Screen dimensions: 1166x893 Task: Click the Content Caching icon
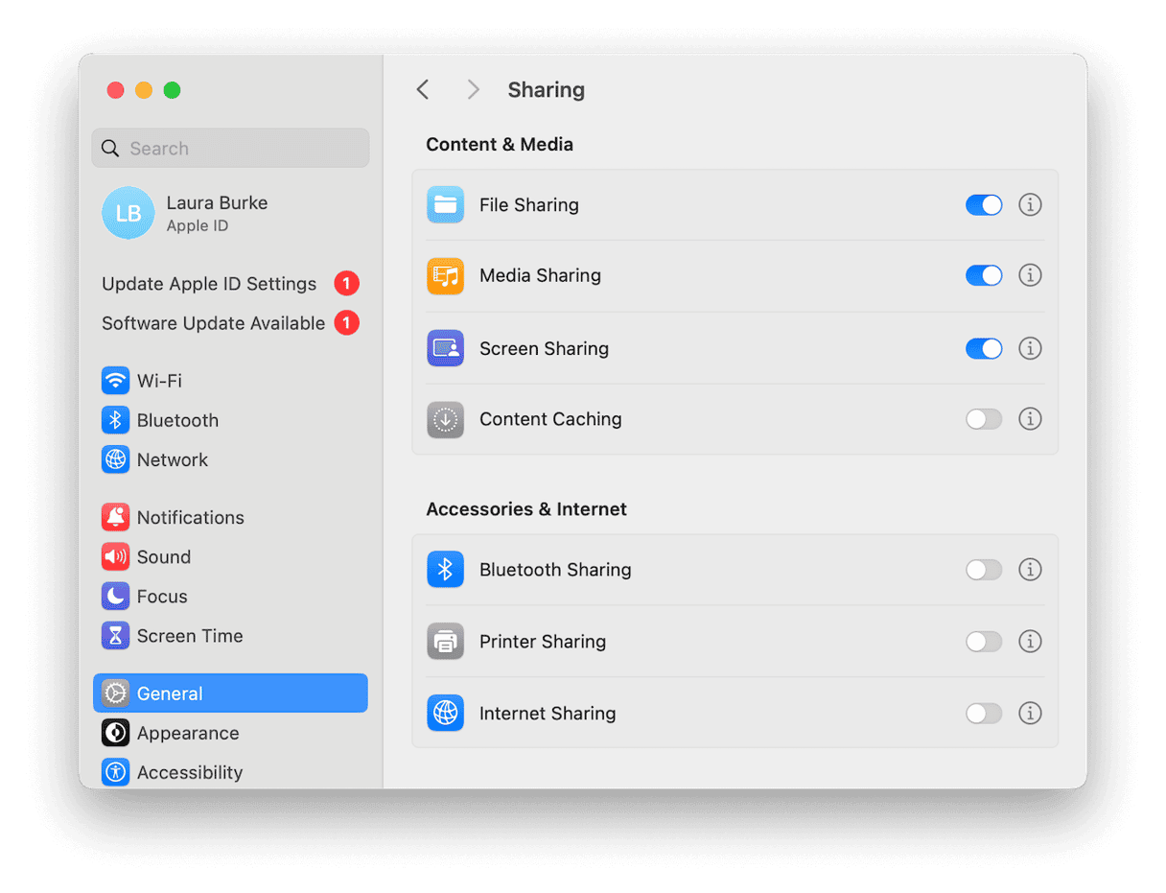pos(445,419)
